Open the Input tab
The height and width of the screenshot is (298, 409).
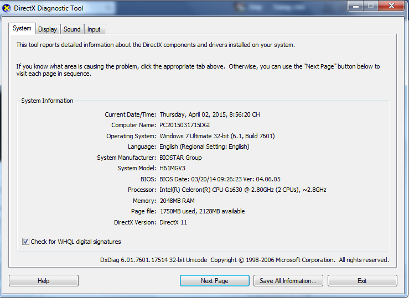coord(94,29)
